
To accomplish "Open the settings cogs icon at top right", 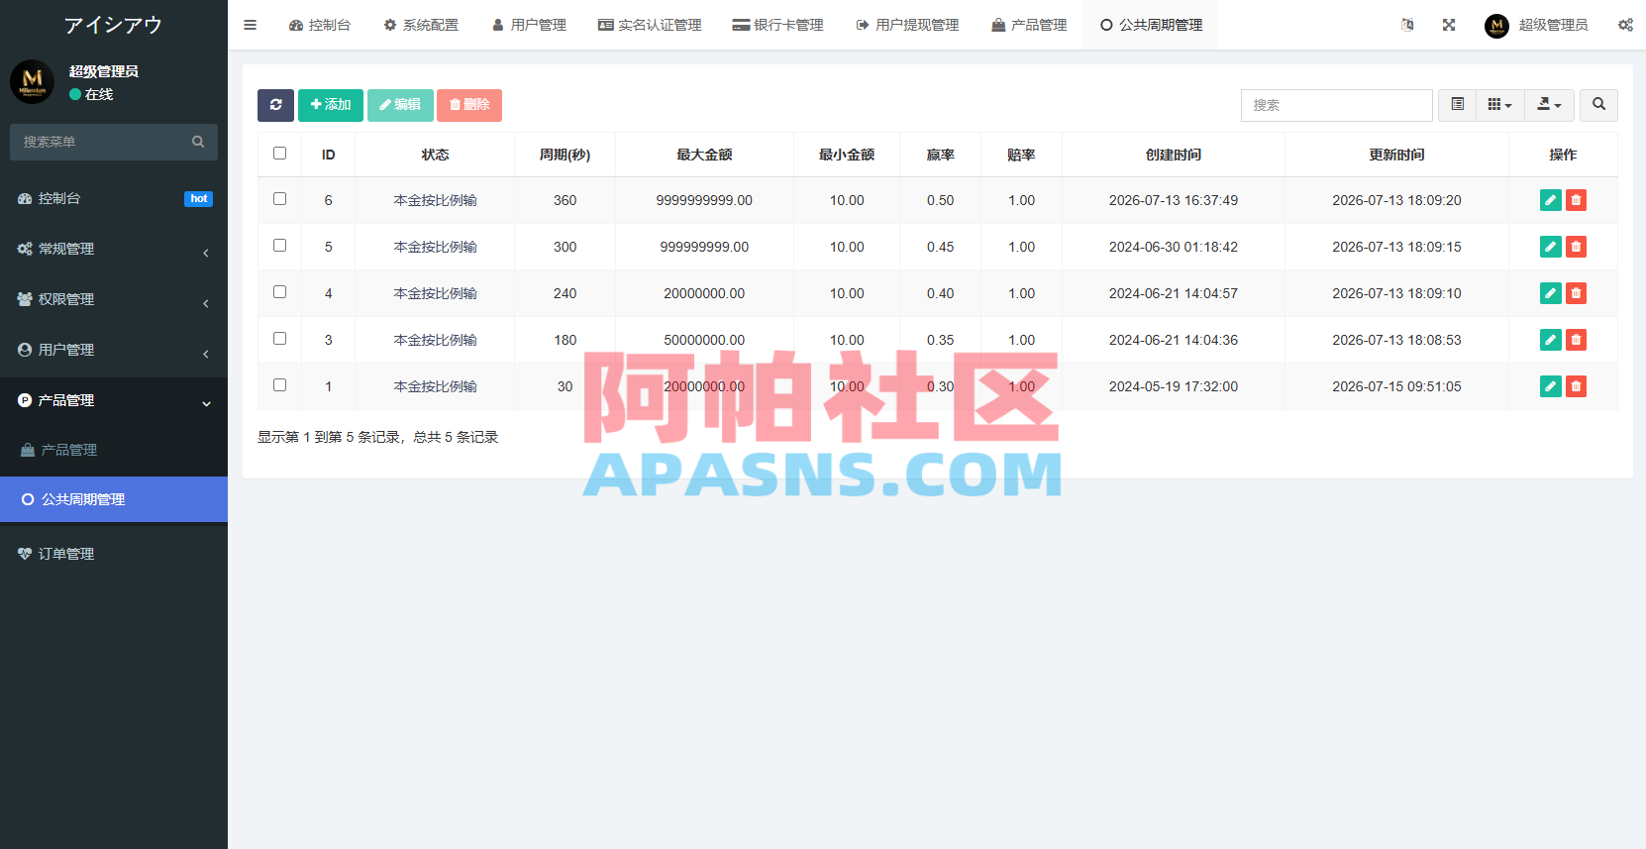I will coord(1625,25).
